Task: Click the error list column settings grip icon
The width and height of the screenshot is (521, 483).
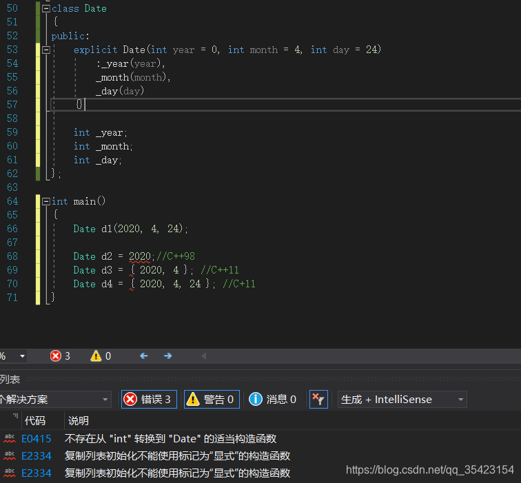Action: [x=16, y=415]
